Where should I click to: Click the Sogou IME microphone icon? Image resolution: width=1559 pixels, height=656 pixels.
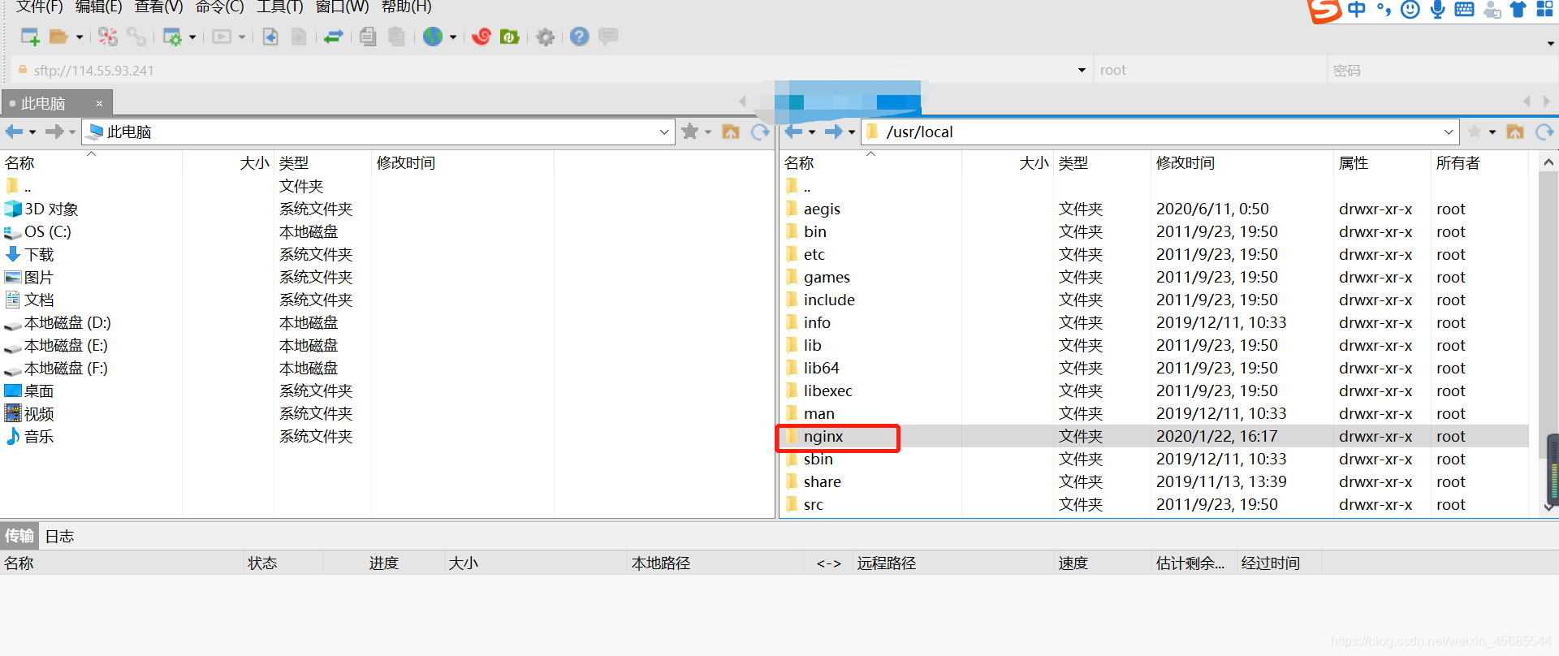click(1437, 10)
